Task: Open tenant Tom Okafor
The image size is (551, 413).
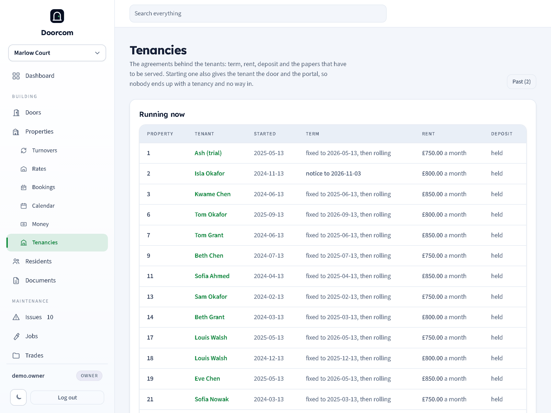Action: tap(211, 214)
